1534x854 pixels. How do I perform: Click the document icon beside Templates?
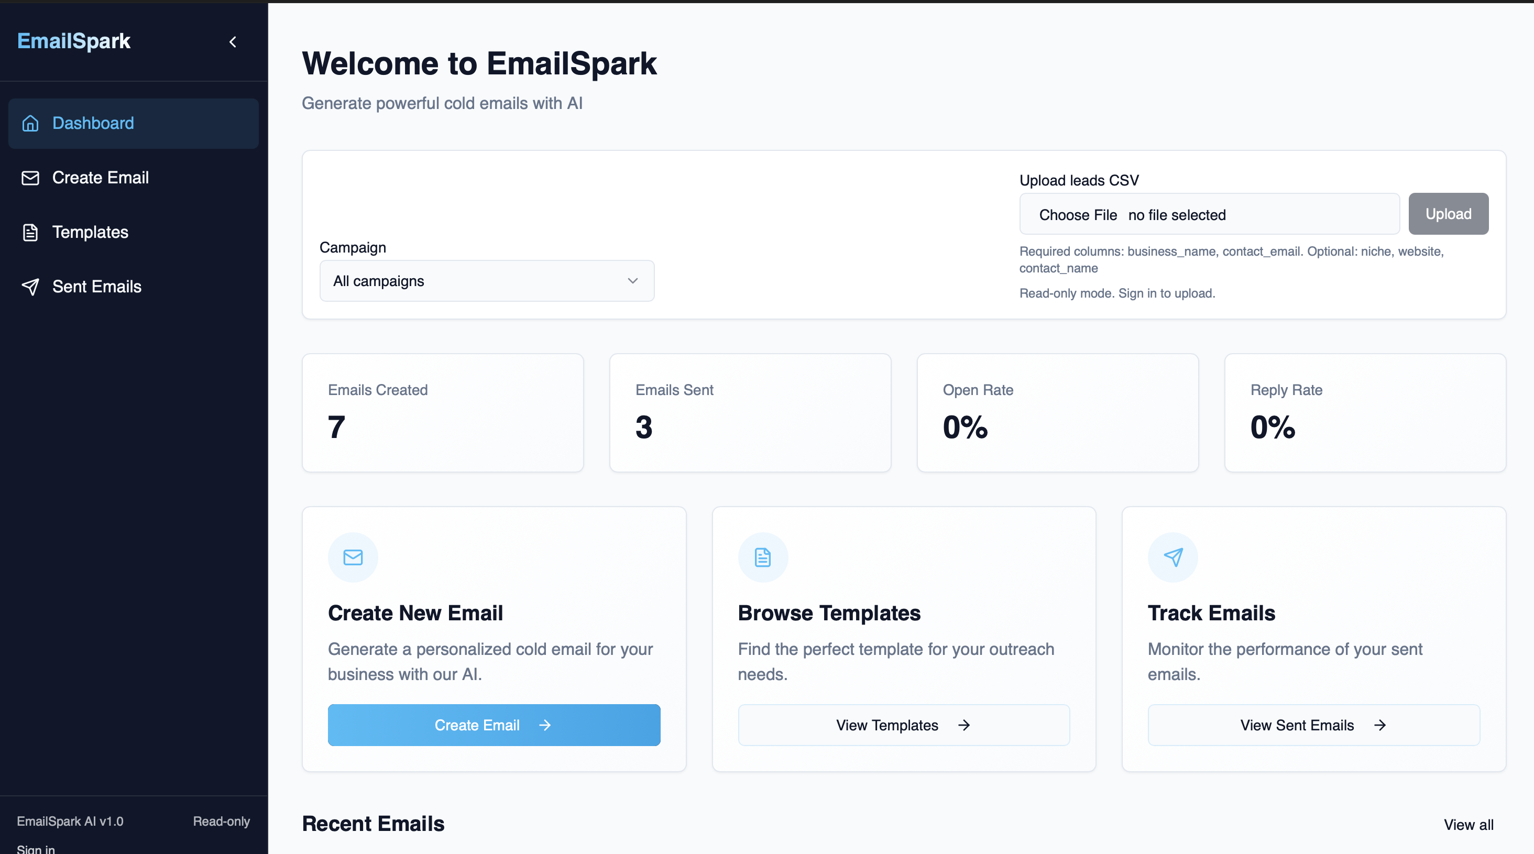click(30, 232)
